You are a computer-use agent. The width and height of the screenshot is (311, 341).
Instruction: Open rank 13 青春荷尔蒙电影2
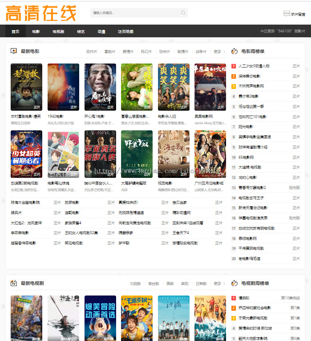point(252,187)
